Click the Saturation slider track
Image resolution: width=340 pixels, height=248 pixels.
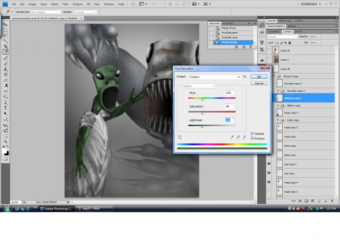[212, 112]
